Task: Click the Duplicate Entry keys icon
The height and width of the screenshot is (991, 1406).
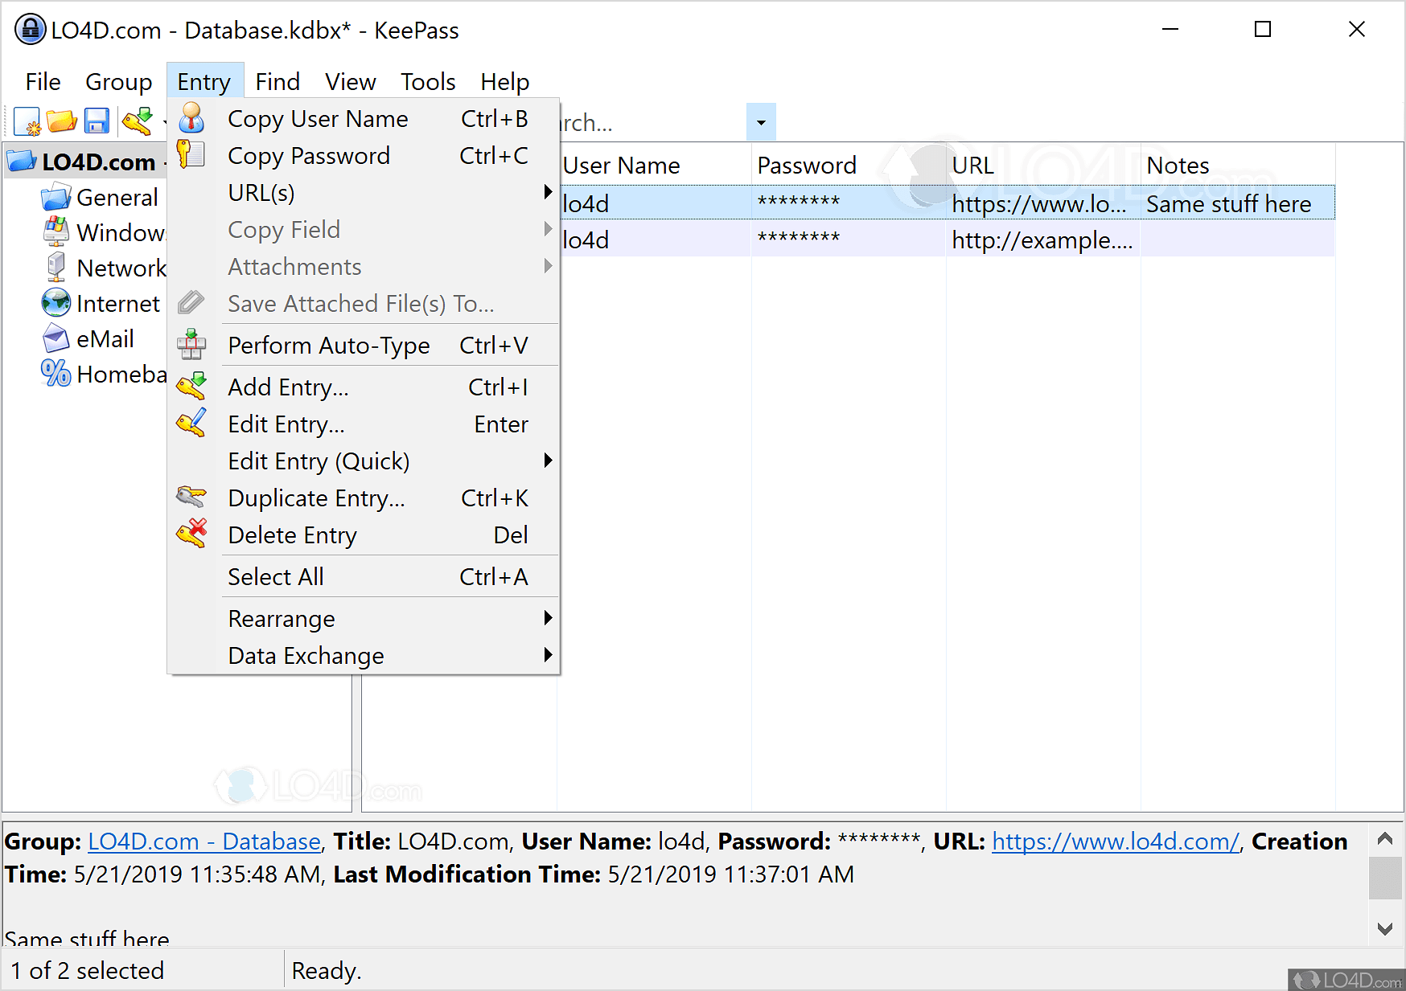Action: [191, 498]
